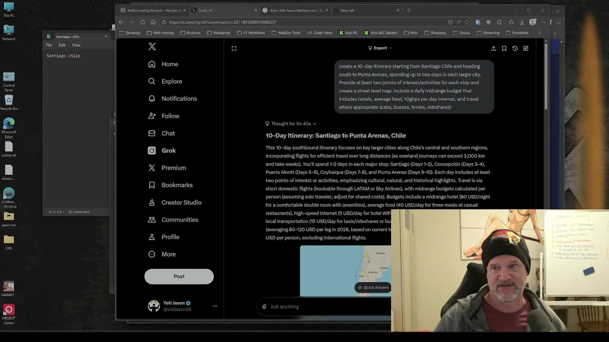Screen dimensions: 609x342
Task: Open Communities in X sidebar
Action: [173, 220]
